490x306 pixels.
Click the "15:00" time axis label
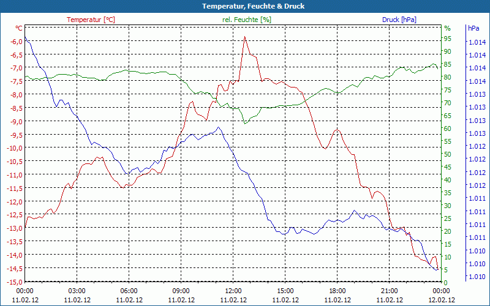[285, 291]
